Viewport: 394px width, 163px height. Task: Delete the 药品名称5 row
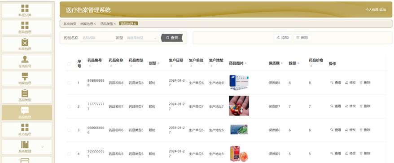click(365, 154)
